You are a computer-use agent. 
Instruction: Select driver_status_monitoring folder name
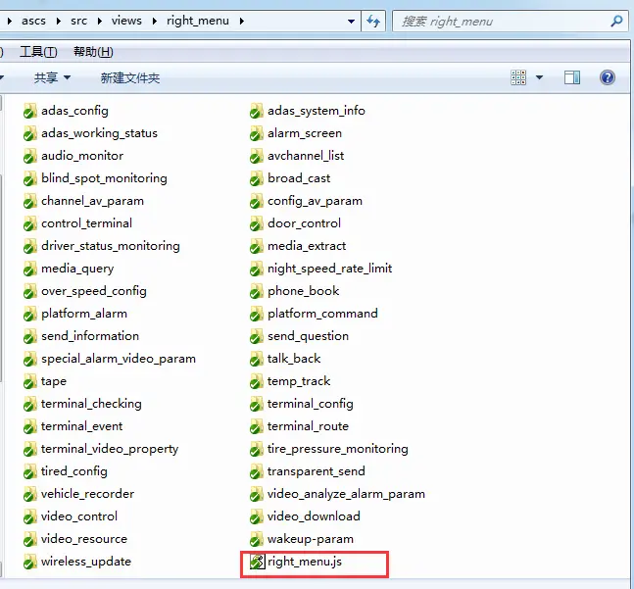111,246
